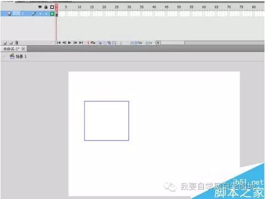Toggle the onion skin outlines icon

click(105, 43)
